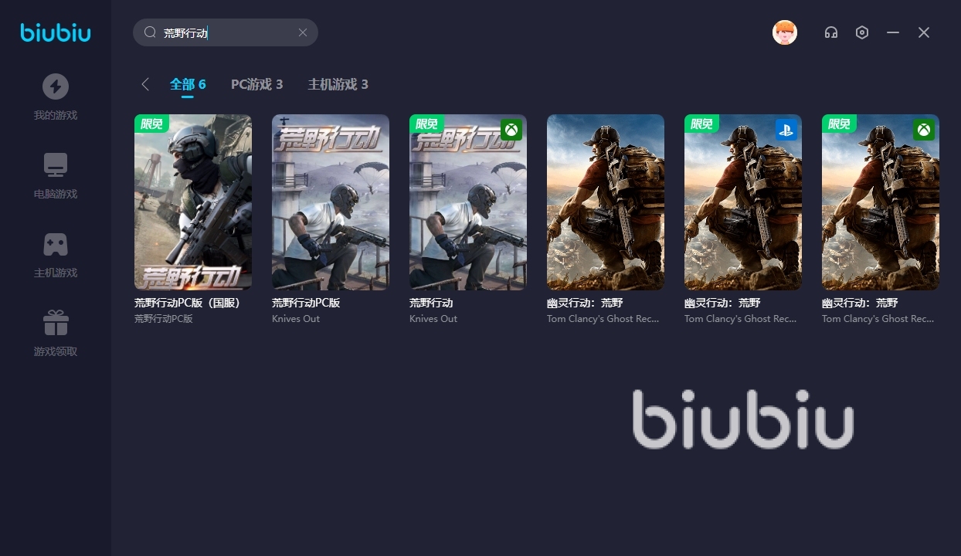
Task: Open 主机游戏 gamepad icon in sidebar
Action: pos(55,244)
